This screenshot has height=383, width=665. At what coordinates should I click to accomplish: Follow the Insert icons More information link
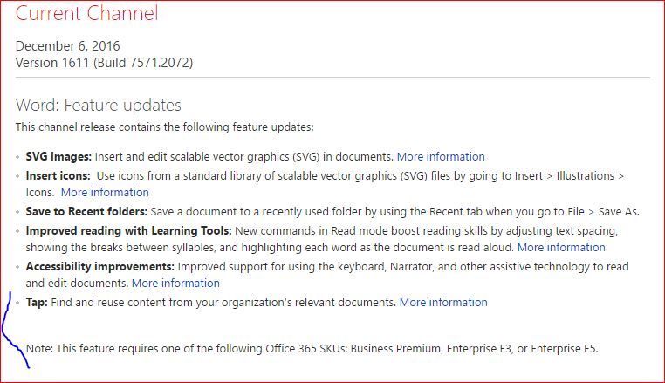point(105,192)
